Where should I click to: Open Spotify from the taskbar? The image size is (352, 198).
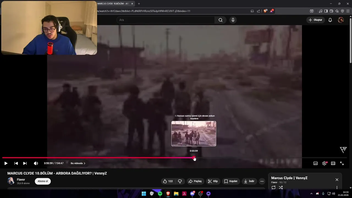click(160, 194)
